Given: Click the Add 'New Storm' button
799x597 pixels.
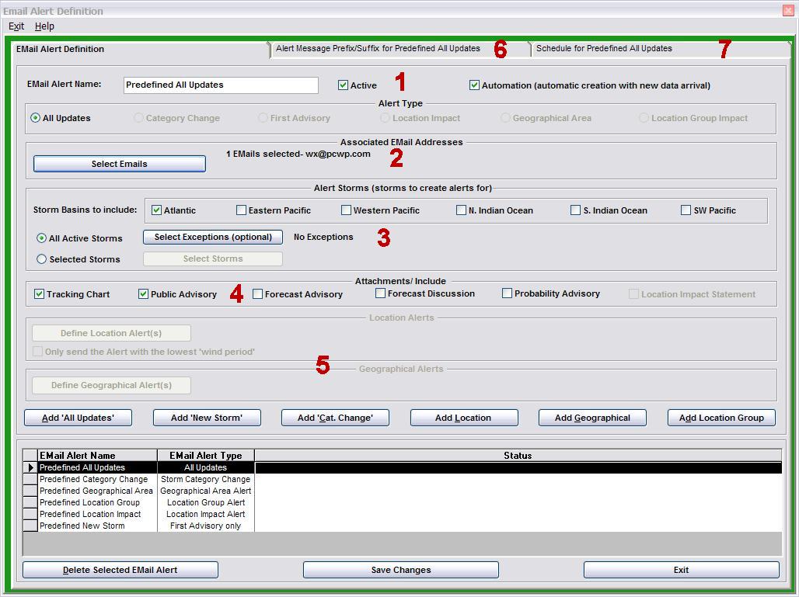Looking at the screenshot, I should point(206,418).
